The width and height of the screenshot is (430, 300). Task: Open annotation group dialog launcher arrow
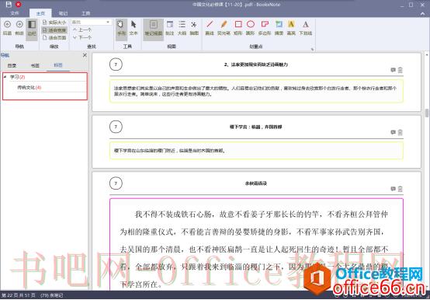(312, 49)
